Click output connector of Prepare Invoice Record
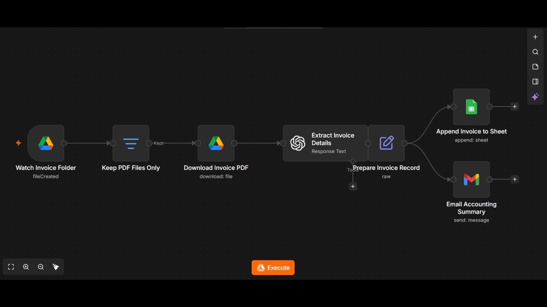Screen dimensions: 547x307 tap(404, 143)
